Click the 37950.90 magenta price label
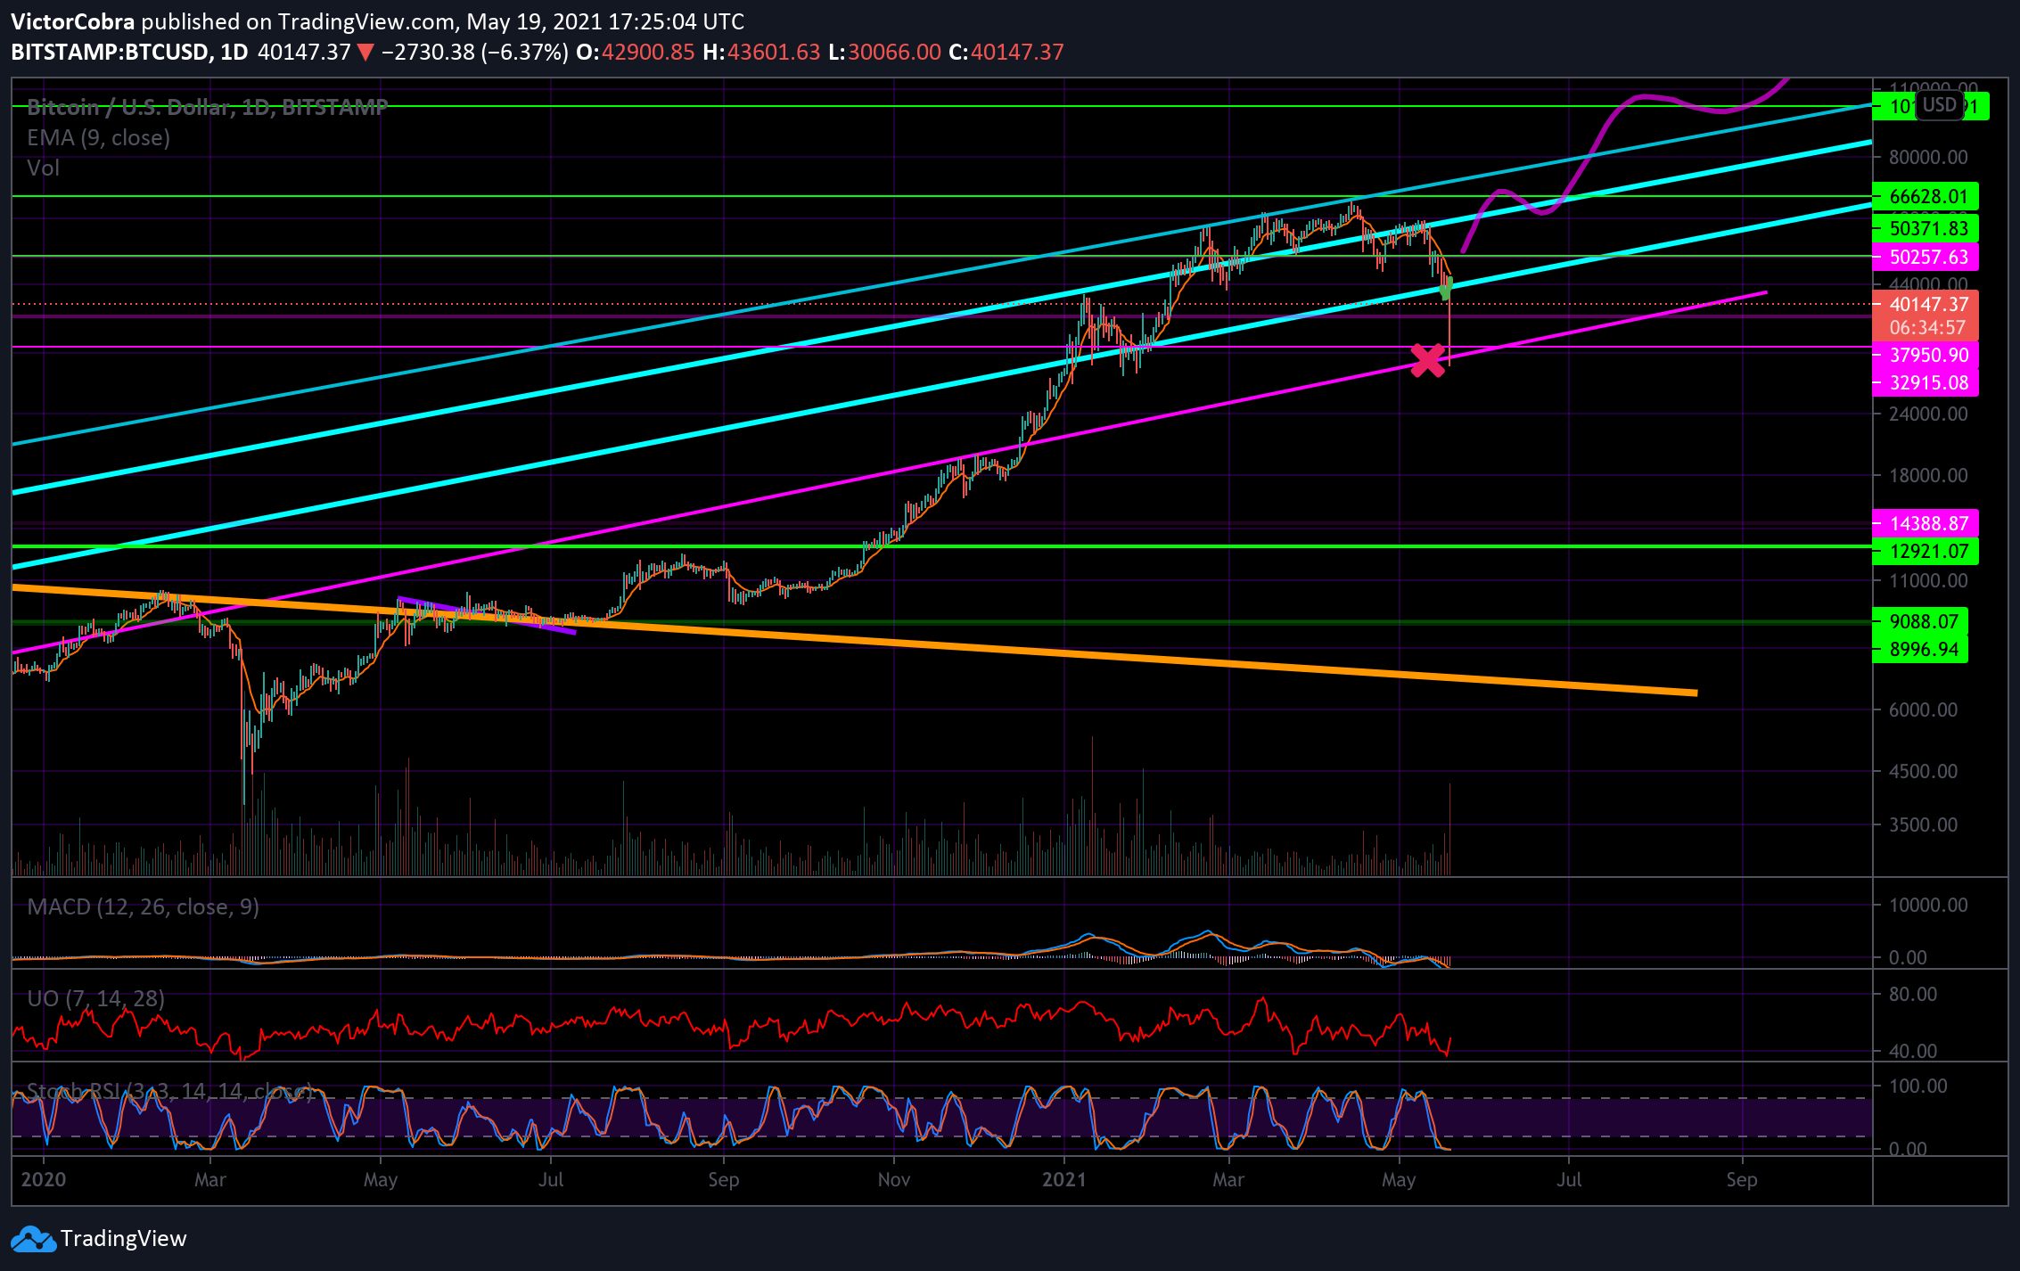 [x=1926, y=355]
